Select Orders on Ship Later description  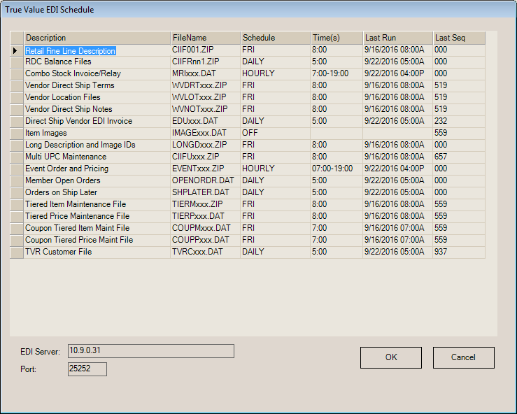(97, 192)
